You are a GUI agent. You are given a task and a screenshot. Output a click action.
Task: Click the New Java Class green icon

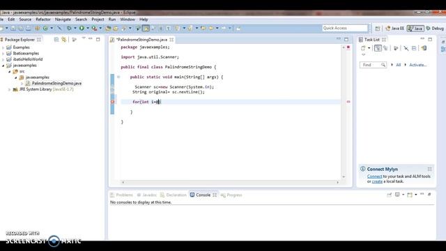tap(45, 28)
